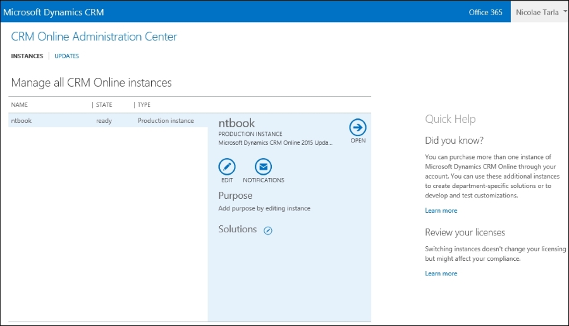Click the Quick Help heading
Screen dimensions: 569x326
click(x=450, y=119)
